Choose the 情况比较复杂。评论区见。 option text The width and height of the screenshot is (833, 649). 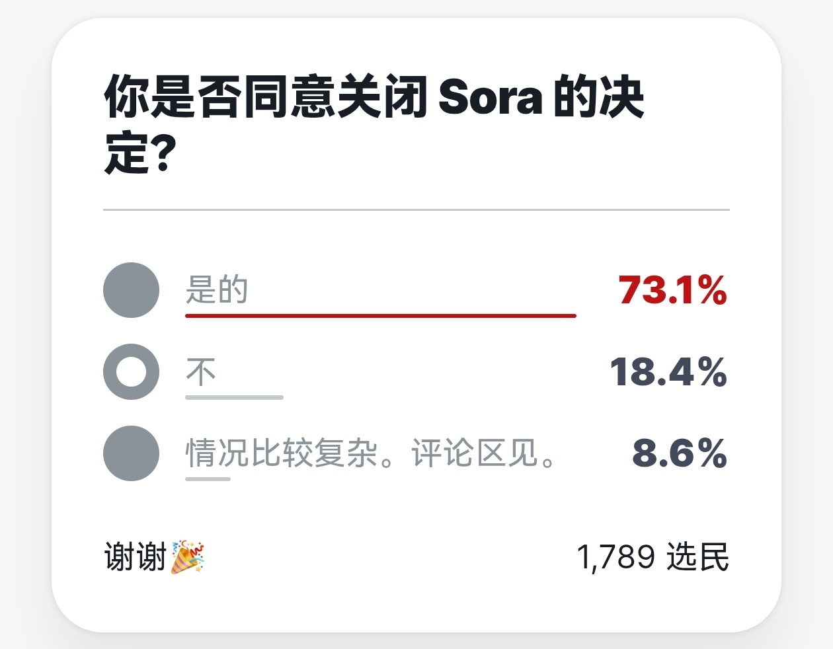(x=370, y=453)
